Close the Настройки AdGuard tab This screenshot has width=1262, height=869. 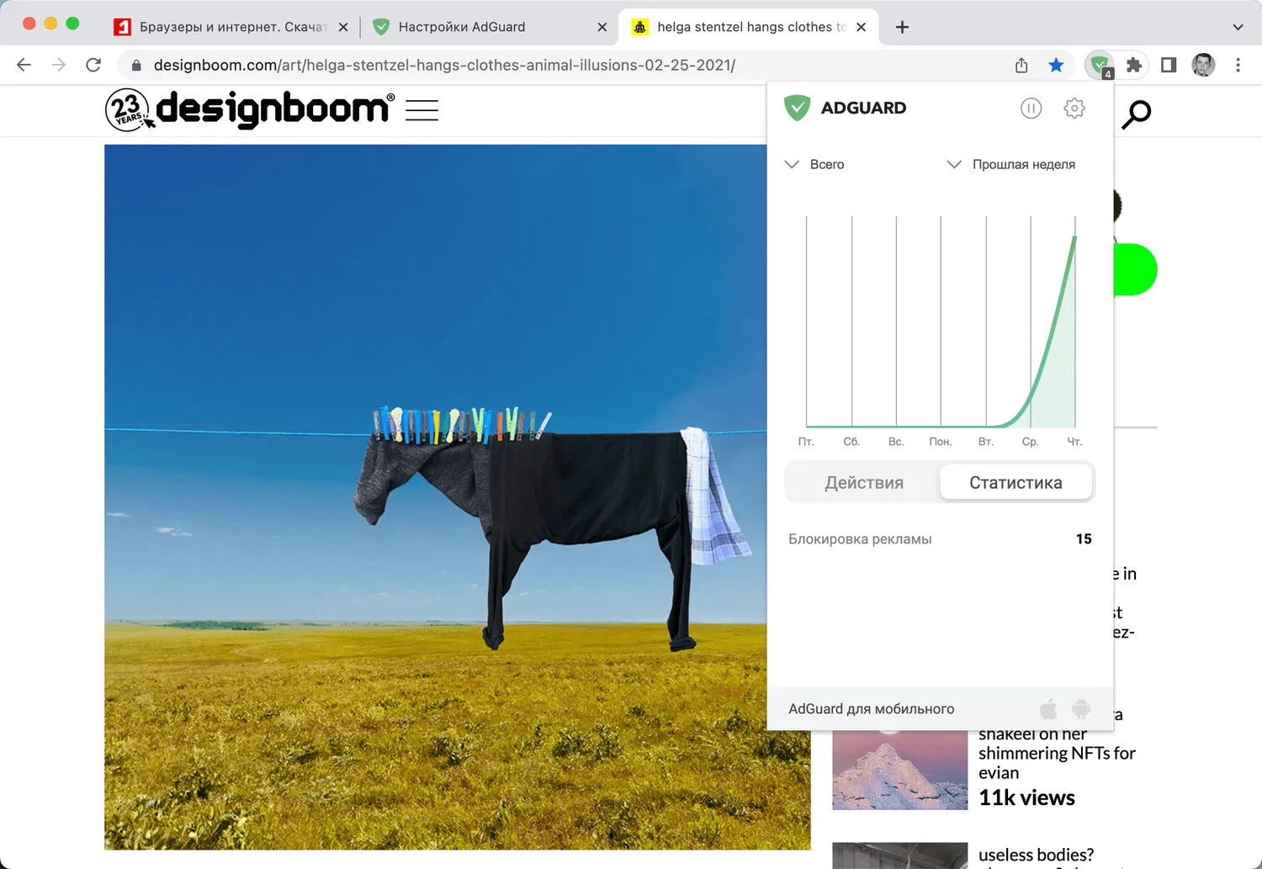point(602,27)
